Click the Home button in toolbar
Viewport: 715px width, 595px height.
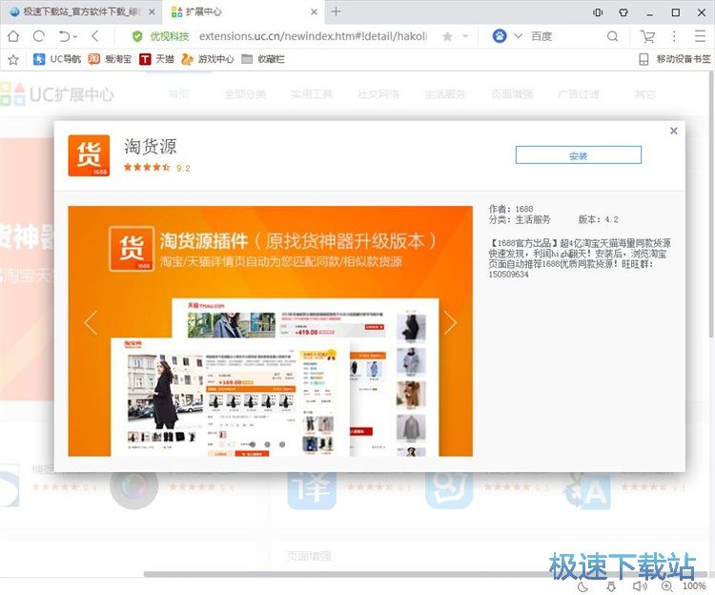13,36
